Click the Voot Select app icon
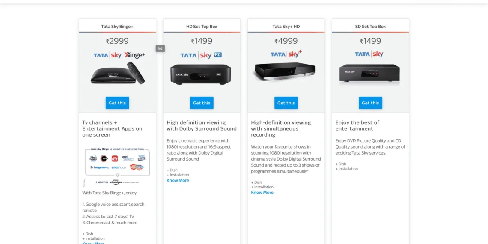Viewport: 488px width, 244px height. pos(128,158)
